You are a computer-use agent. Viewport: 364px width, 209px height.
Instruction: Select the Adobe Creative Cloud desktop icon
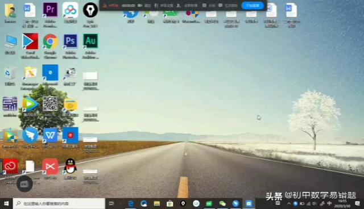click(10, 166)
